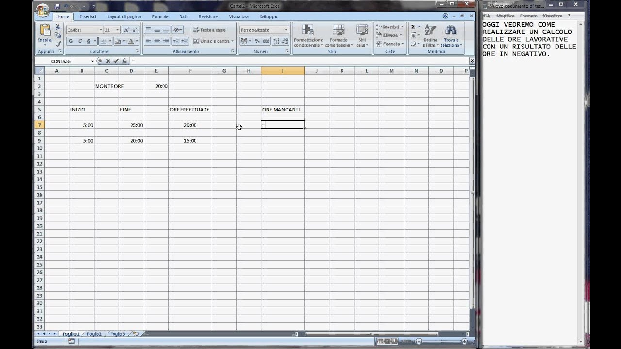This screenshot has width=621, height=349.
Task: Apply font color with the A icon
Action: coord(131,41)
